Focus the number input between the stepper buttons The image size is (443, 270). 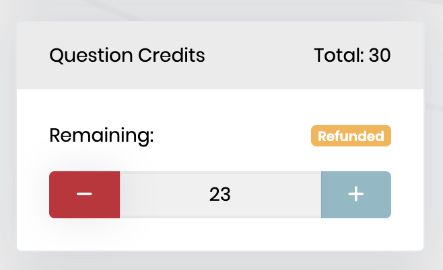220,195
